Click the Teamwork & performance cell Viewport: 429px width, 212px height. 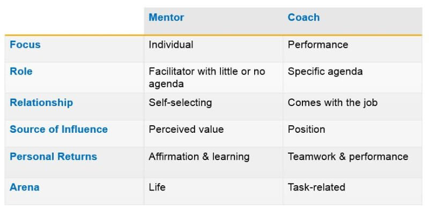coord(348,156)
